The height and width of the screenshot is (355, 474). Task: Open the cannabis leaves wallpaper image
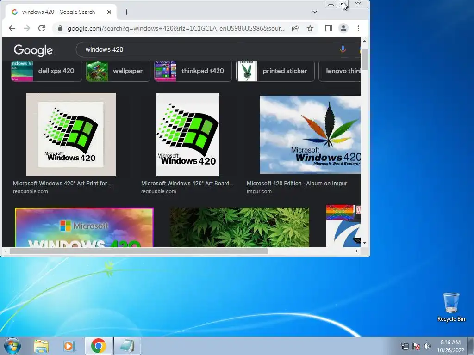[x=239, y=227]
